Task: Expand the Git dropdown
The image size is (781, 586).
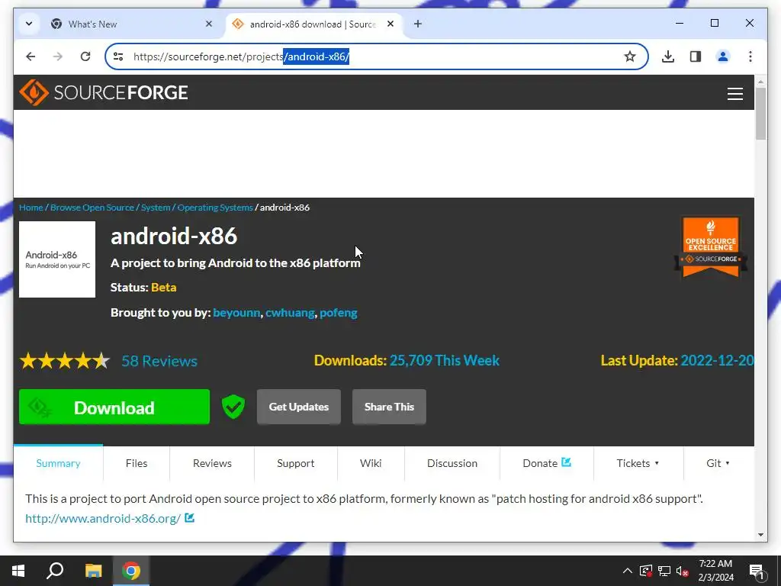Action: coord(718,463)
